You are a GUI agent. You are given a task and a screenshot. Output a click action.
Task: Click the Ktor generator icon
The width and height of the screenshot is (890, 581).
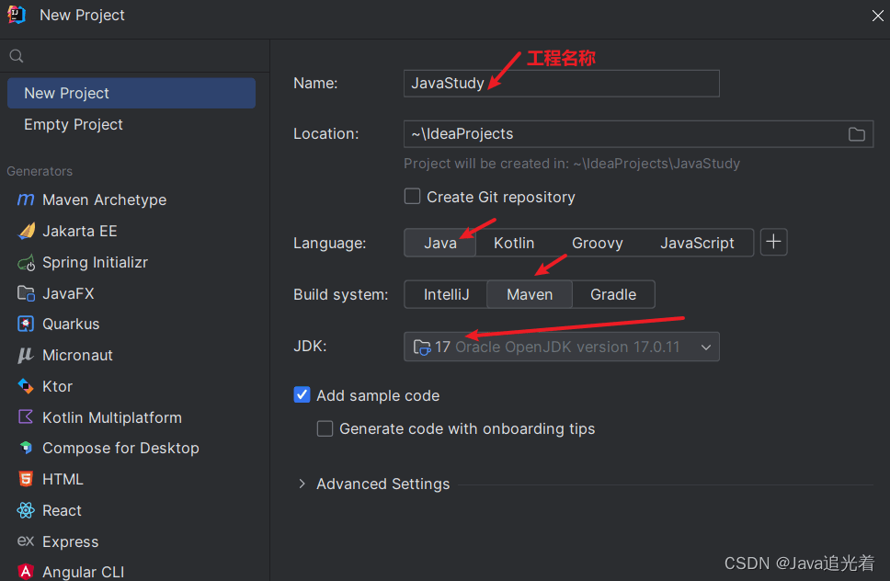[26, 386]
